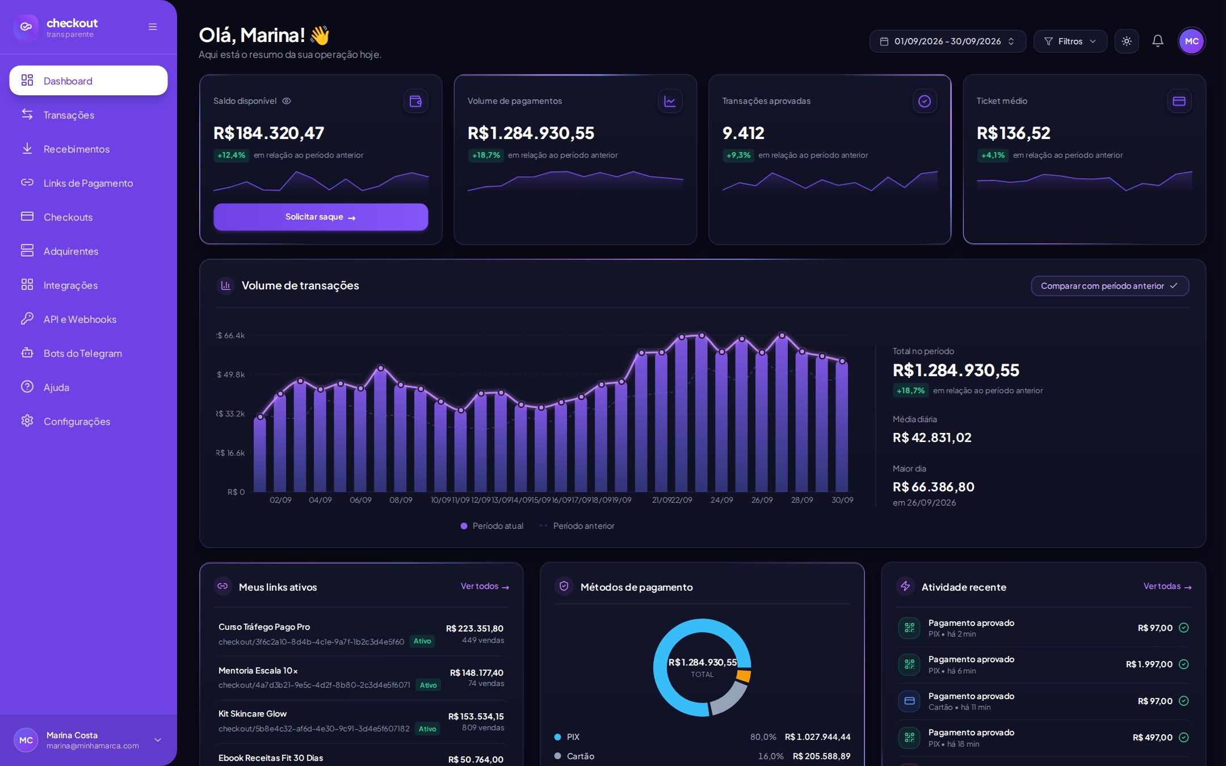This screenshot has height=766, width=1226.
Task: Open MC profile avatar in header
Action: (1191, 41)
